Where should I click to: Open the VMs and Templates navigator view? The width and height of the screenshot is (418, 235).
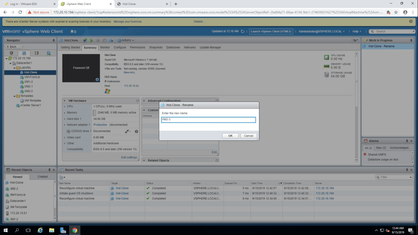[x=24, y=53]
